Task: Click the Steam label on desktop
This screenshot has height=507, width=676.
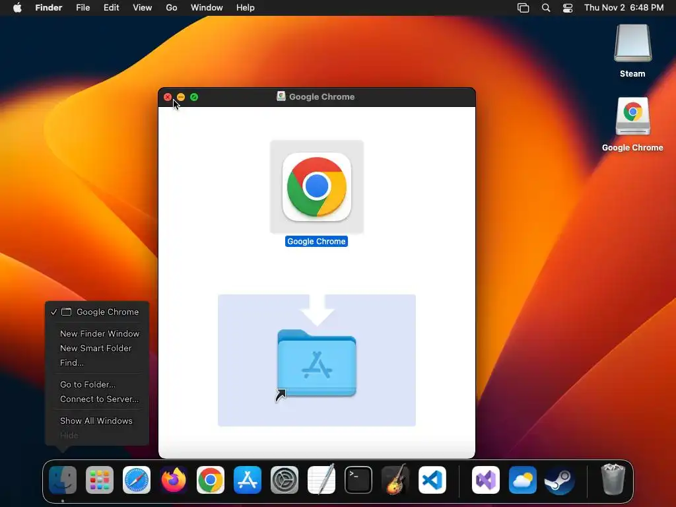Action: pos(632,74)
